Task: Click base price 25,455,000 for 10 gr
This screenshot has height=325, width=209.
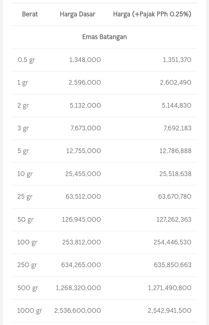Action: click(83, 174)
